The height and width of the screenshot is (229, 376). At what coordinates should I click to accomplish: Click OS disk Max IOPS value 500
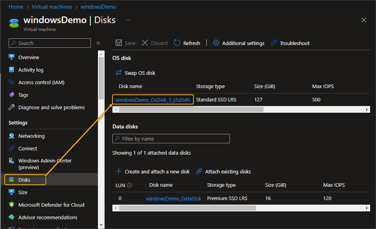coord(316,100)
